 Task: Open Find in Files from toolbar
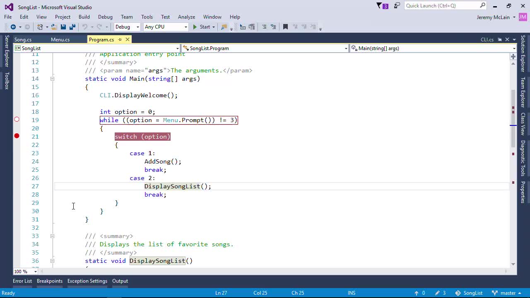pos(224,27)
